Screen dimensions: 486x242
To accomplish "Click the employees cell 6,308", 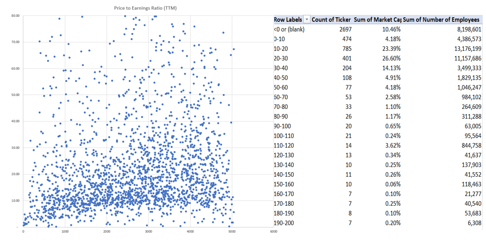I will pyautogui.click(x=474, y=223).
